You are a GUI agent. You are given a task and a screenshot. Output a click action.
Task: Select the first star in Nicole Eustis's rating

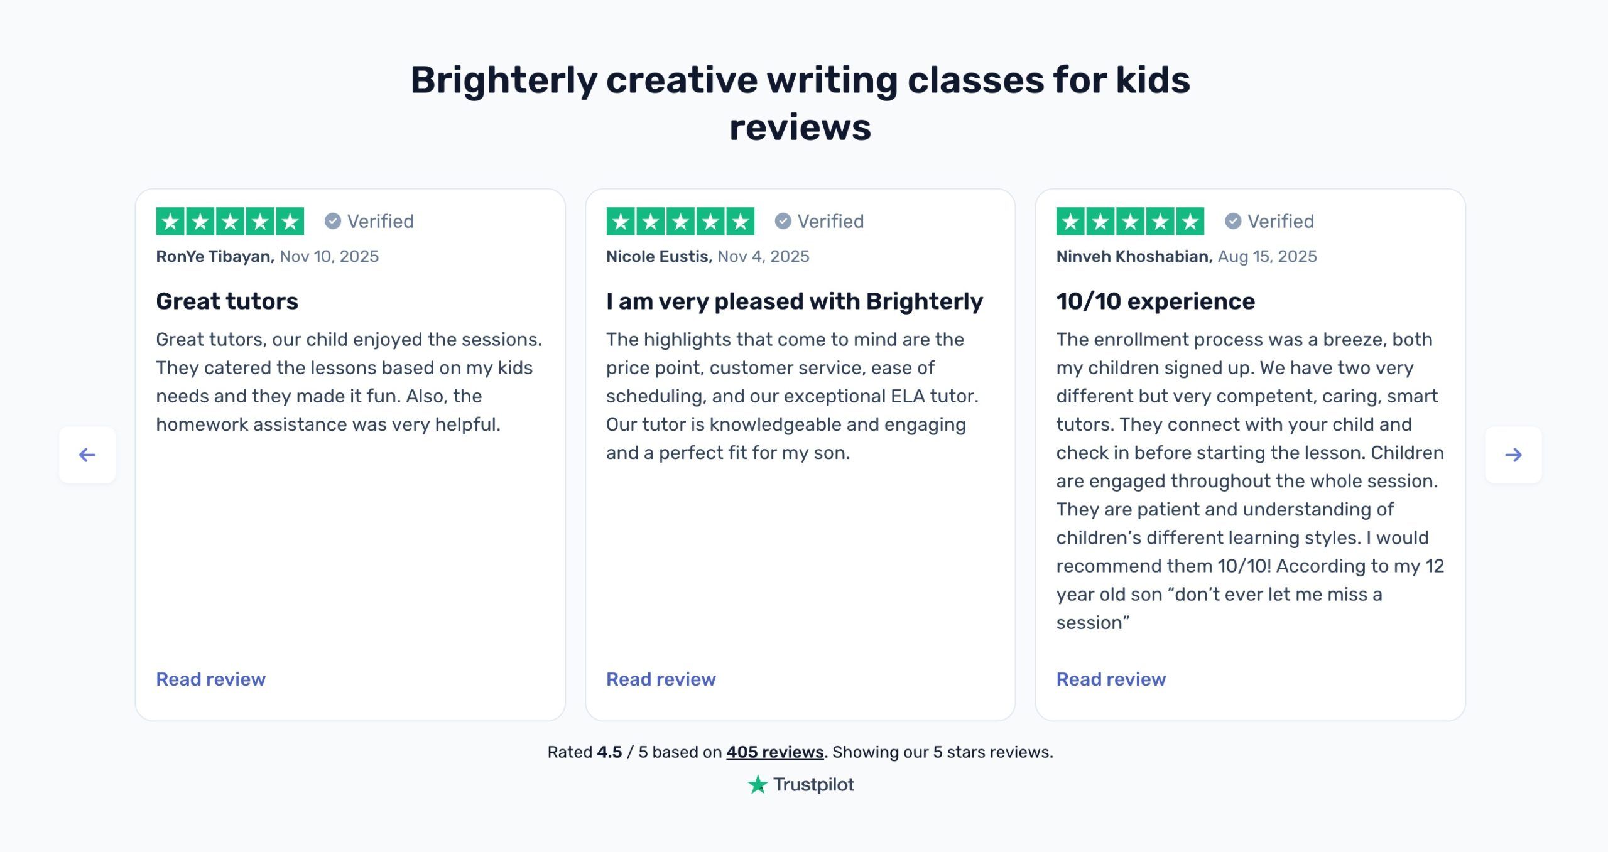(621, 220)
